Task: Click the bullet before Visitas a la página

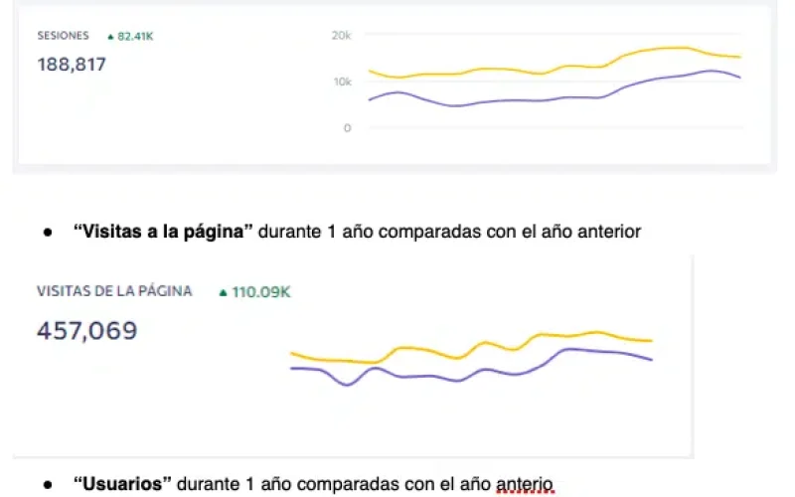Action: coord(48,233)
